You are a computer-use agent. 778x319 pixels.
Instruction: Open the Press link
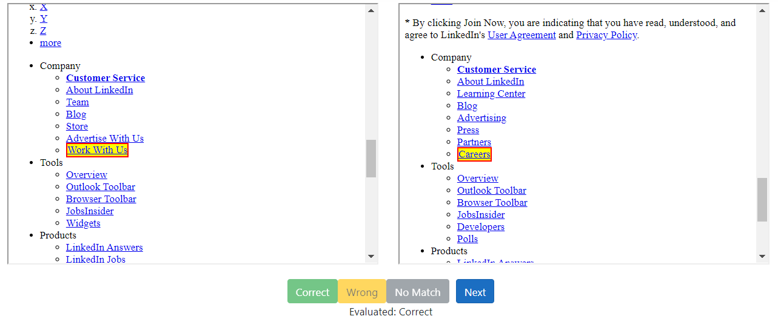tap(468, 130)
